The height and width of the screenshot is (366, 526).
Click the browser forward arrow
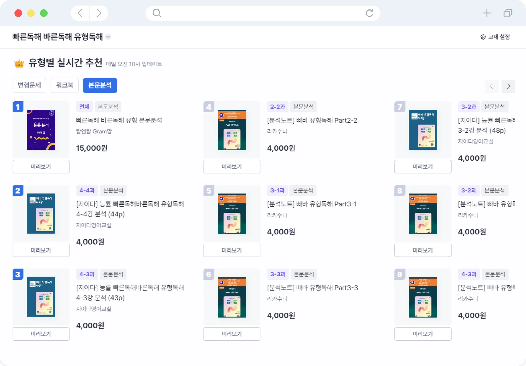click(99, 13)
